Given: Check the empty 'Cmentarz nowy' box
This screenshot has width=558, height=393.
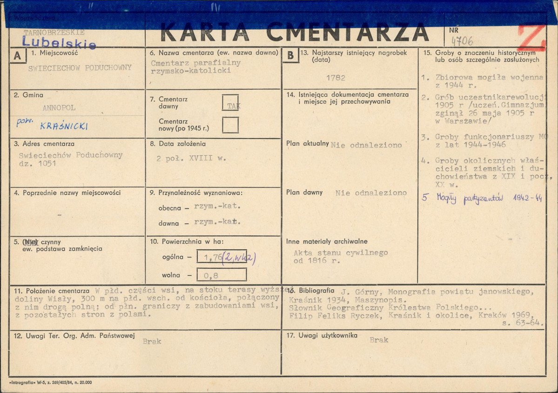Looking at the screenshot, I should [230, 125].
